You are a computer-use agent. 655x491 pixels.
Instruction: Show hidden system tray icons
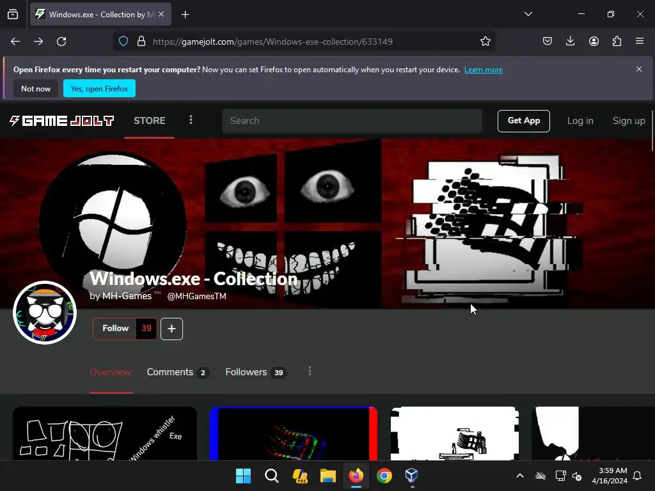(520, 476)
